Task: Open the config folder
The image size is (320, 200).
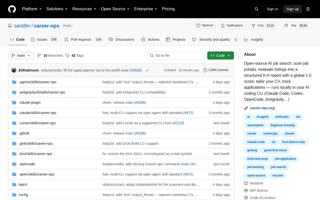Action: pos(23,195)
